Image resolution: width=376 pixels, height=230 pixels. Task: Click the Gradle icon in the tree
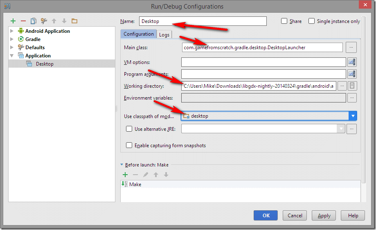coord(21,39)
